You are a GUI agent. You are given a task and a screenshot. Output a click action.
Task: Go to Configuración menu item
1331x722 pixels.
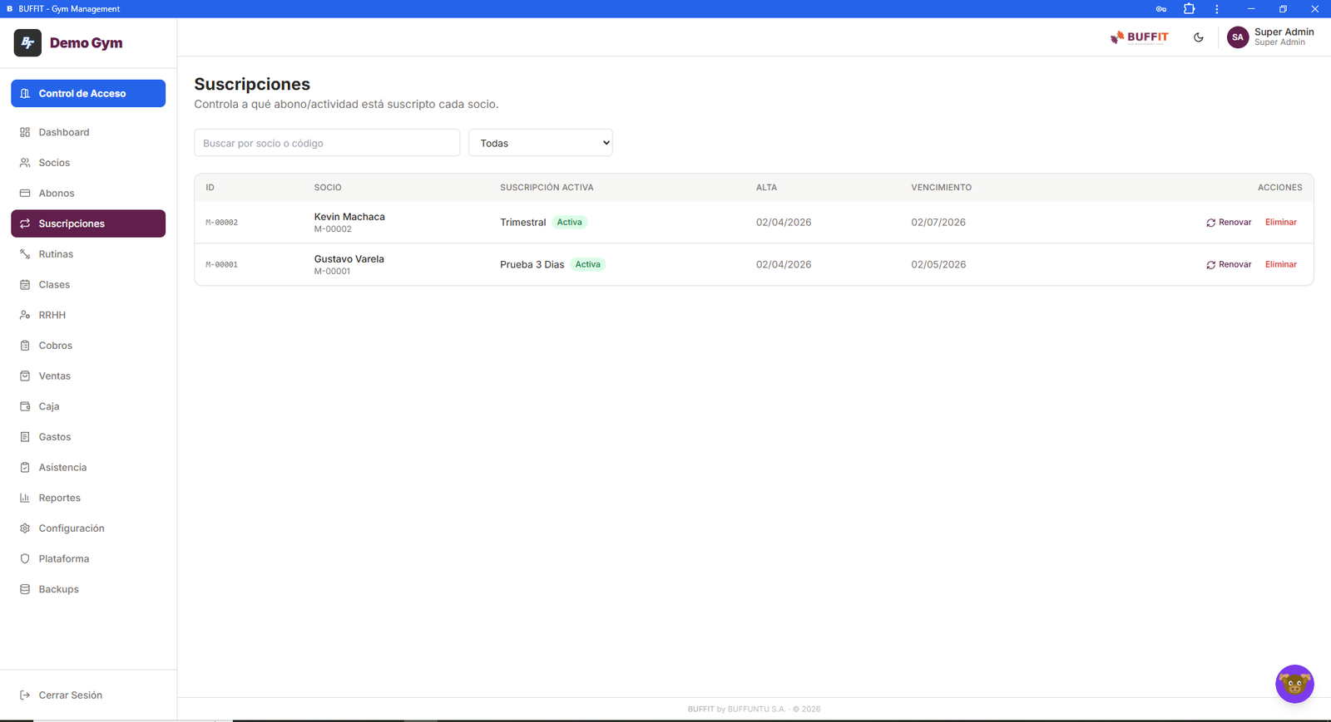[x=88, y=528]
